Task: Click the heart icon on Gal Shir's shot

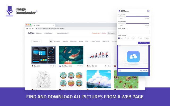Action: pos(109,66)
